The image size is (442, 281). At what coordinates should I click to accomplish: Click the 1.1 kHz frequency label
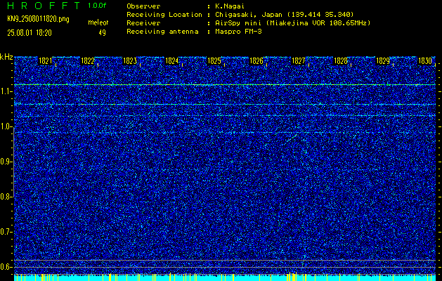(x=6, y=91)
